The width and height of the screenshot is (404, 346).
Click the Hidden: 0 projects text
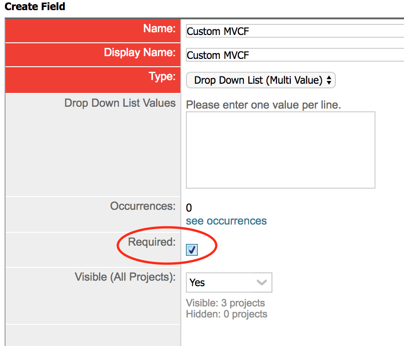coord(227,314)
